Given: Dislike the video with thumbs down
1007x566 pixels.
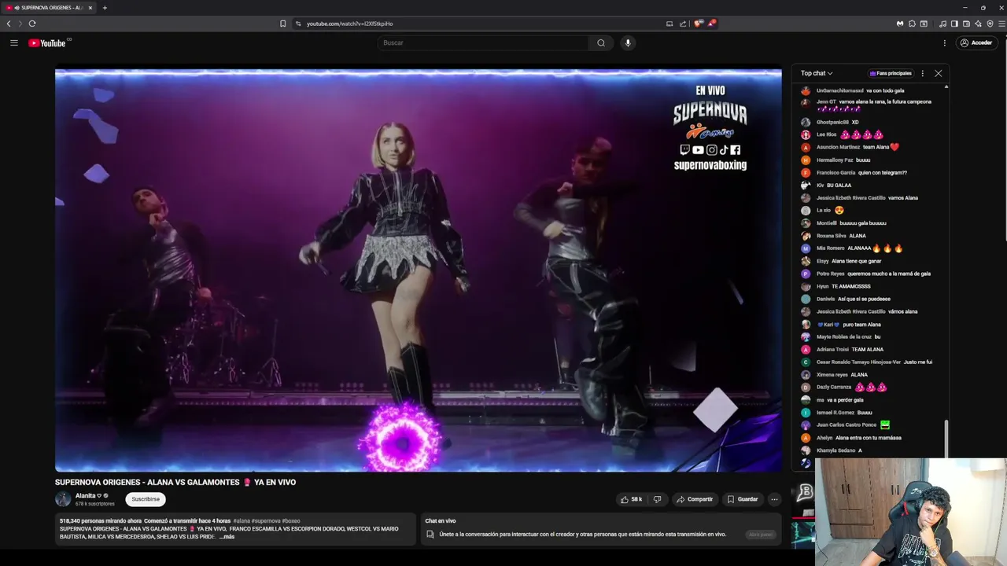Looking at the screenshot, I should [658, 499].
